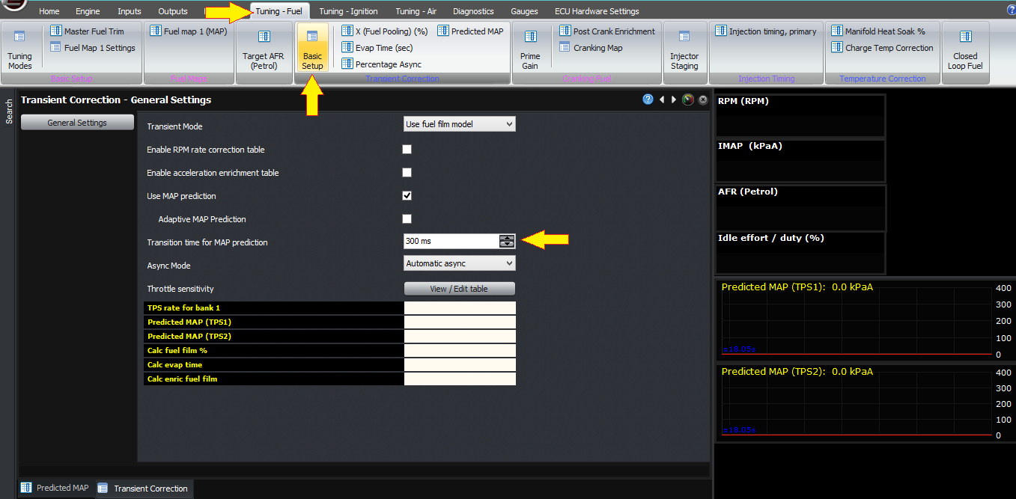
Task: Switch to the Inputs tab
Action: coord(130,11)
